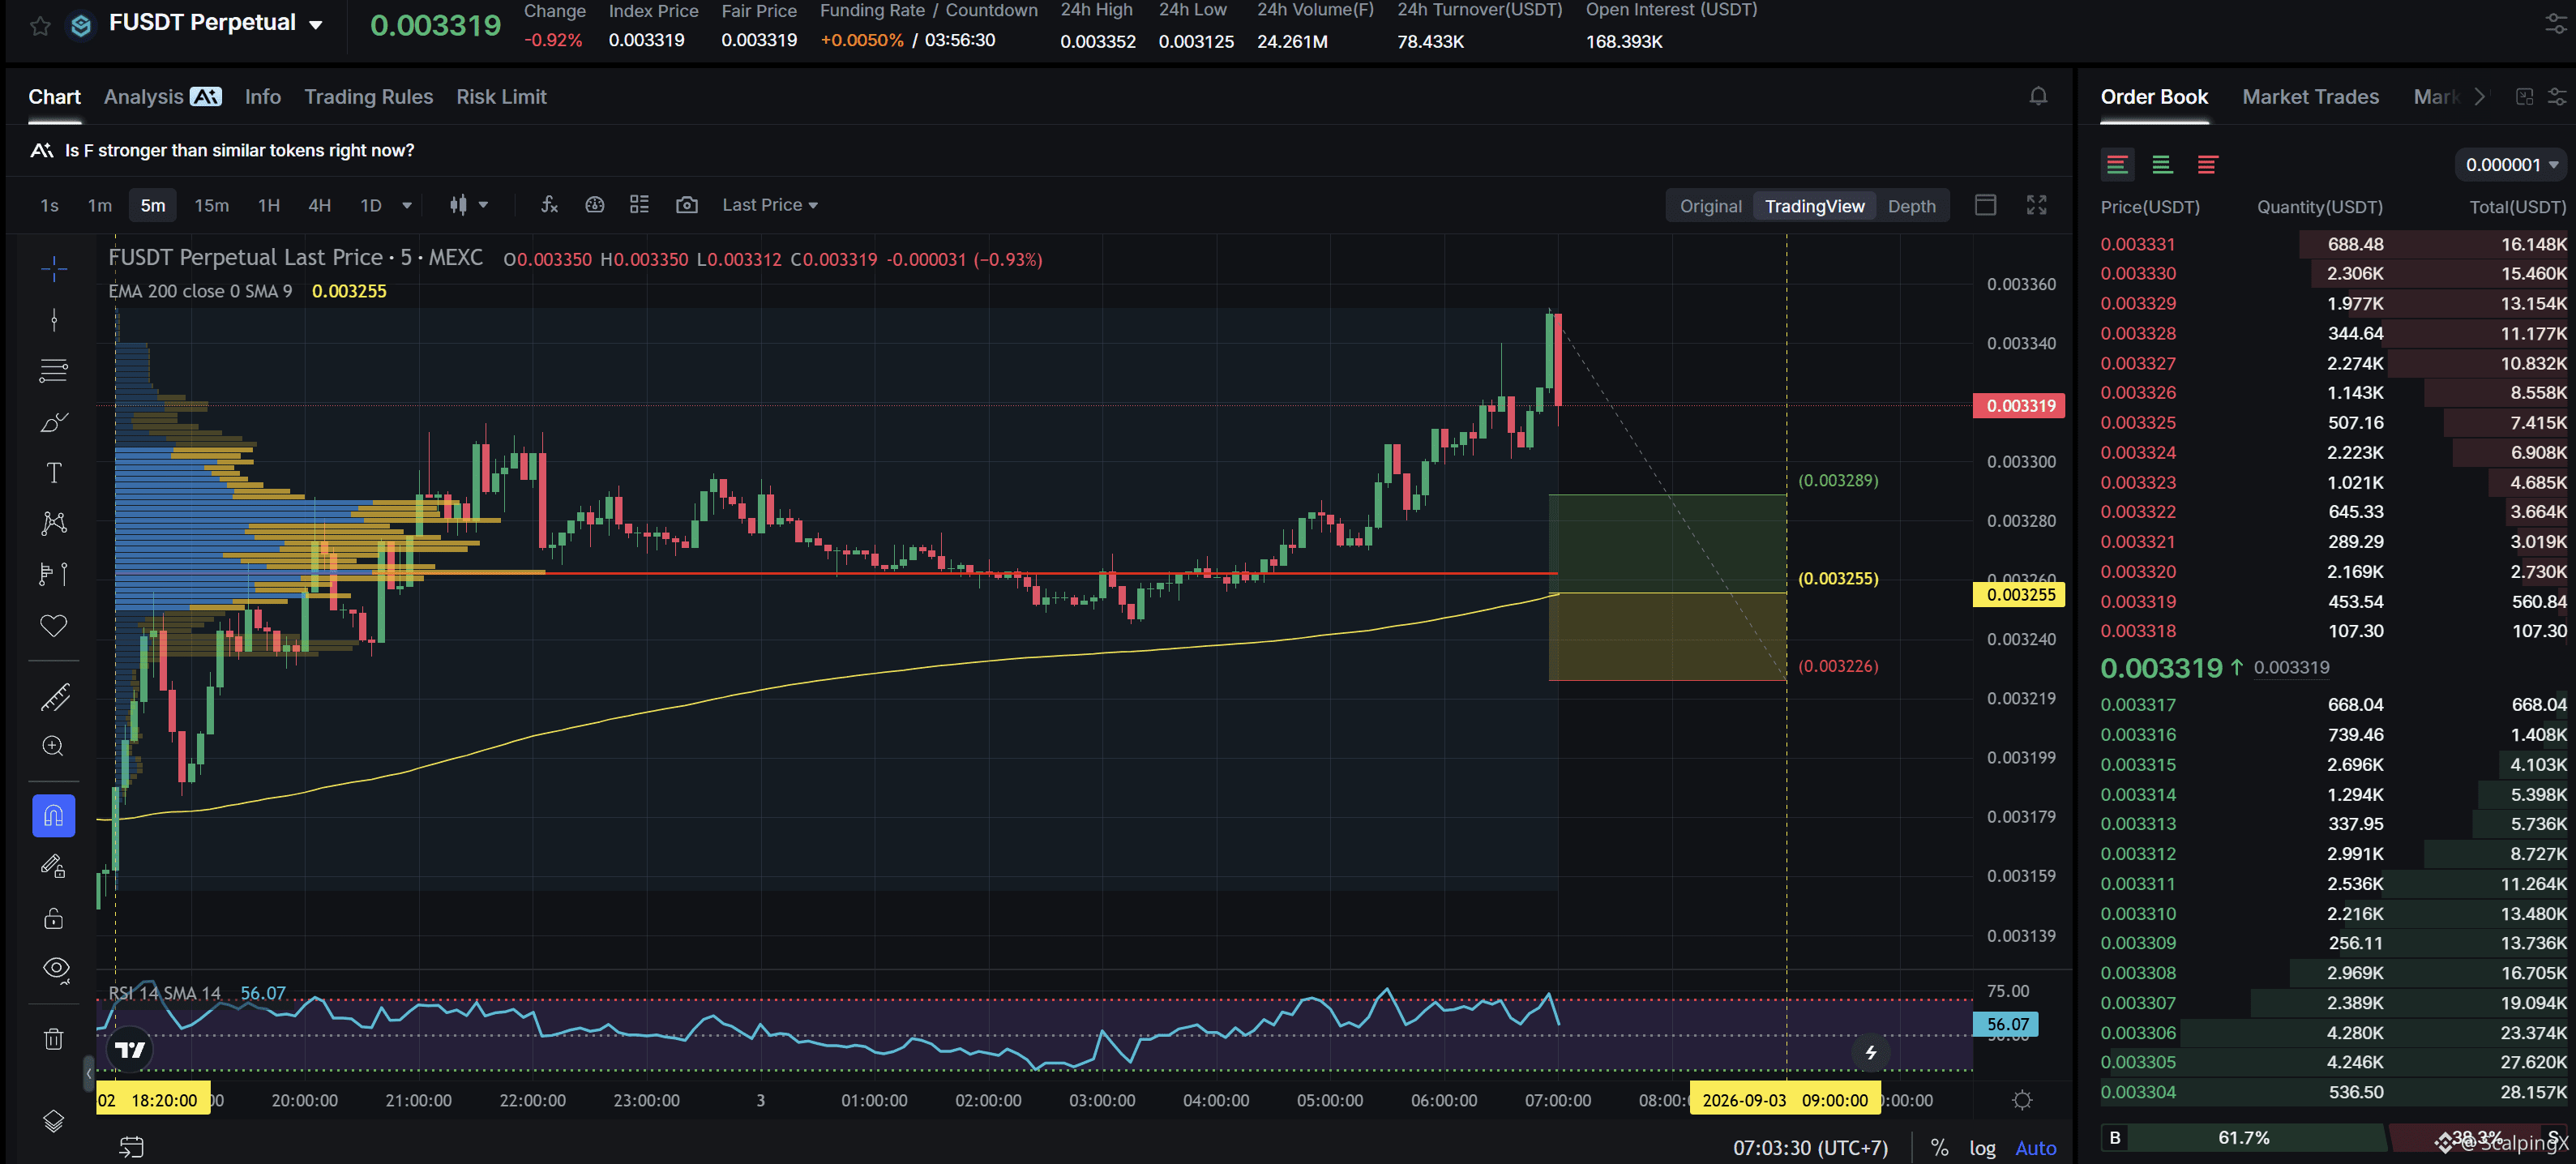Select the 15m timeframe
2576x1164 pixels.
point(211,205)
